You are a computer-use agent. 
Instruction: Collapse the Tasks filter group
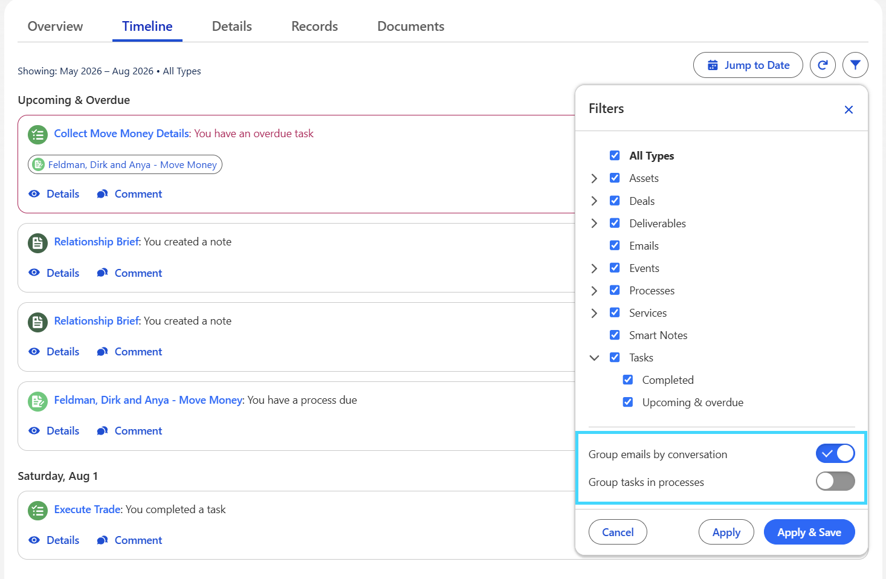click(594, 358)
